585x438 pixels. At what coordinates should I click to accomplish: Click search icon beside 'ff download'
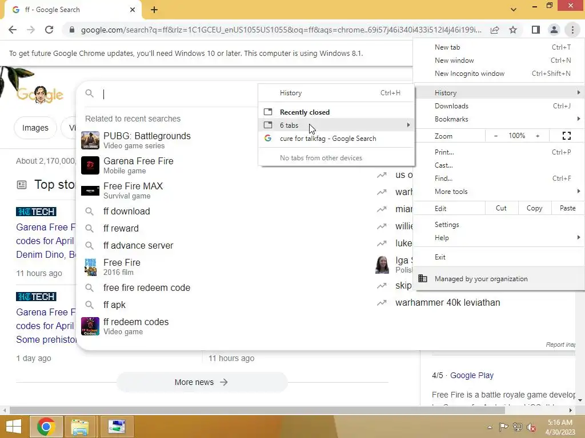point(89,211)
